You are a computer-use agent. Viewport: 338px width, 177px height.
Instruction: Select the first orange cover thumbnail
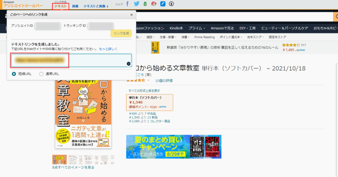point(59,160)
